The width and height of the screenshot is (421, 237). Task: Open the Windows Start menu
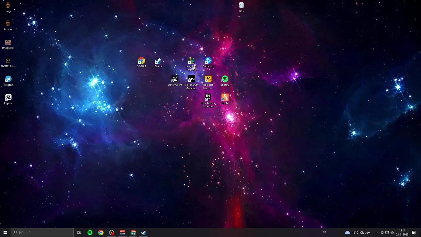point(5,233)
